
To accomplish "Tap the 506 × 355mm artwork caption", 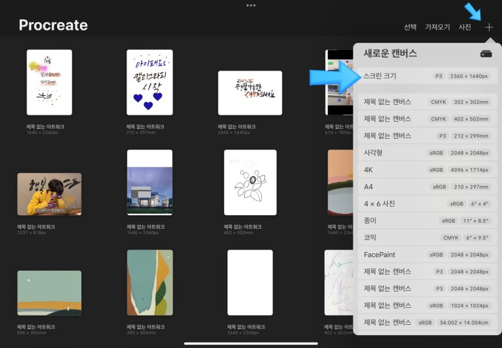I will click(31, 332).
